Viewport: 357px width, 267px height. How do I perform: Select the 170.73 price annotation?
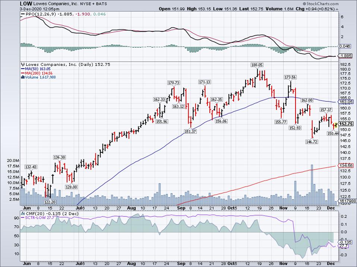point(174,83)
